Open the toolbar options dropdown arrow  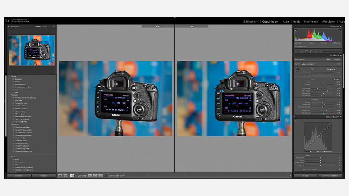tap(290, 176)
